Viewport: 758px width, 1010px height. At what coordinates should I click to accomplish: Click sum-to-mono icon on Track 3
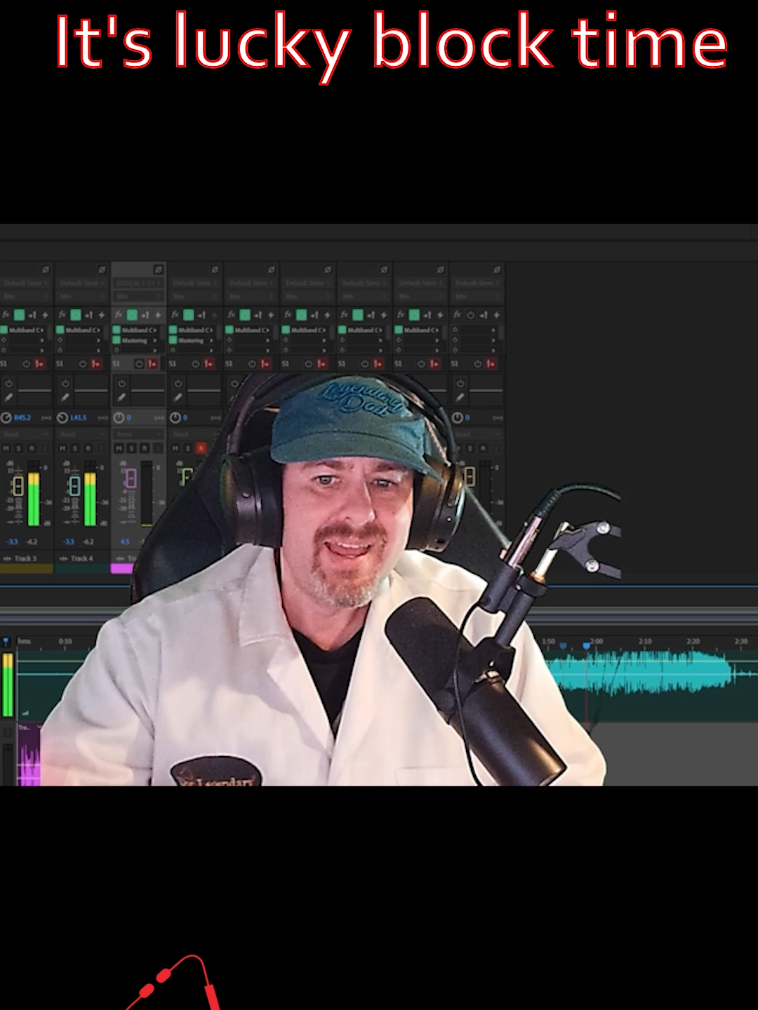[x=46, y=417]
